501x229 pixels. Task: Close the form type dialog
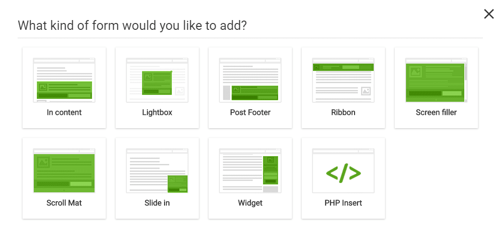(489, 14)
